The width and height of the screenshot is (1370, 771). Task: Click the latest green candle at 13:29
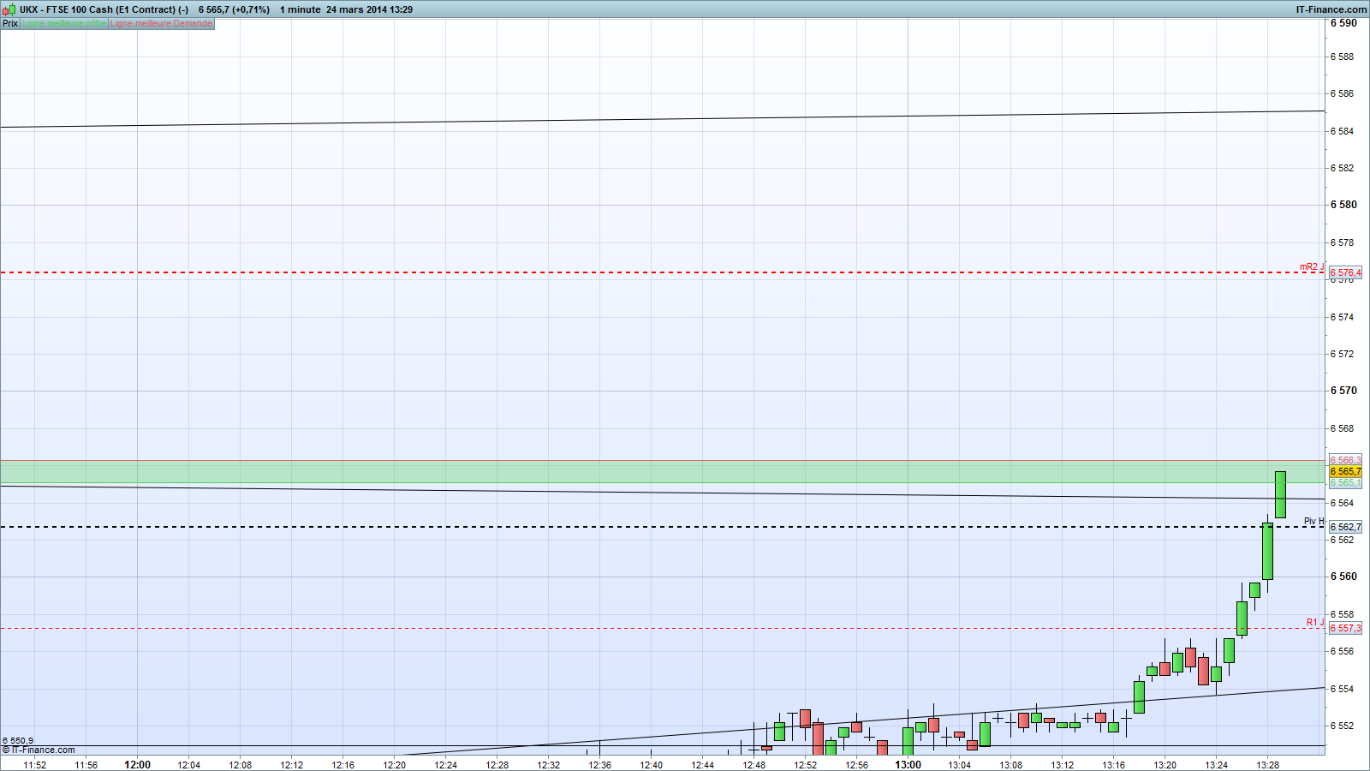click(1280, 494)
